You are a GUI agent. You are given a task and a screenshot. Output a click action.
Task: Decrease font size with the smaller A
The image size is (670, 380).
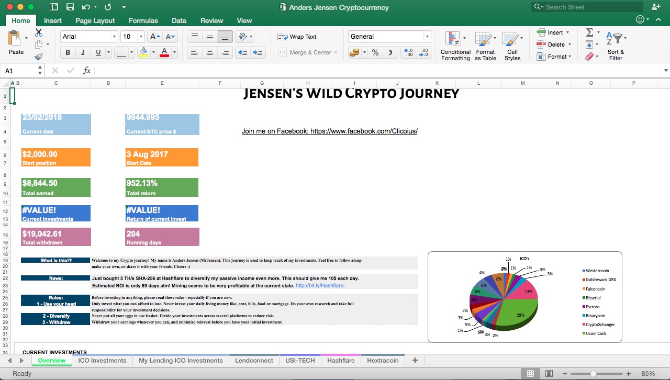click(x=171, y=37)
